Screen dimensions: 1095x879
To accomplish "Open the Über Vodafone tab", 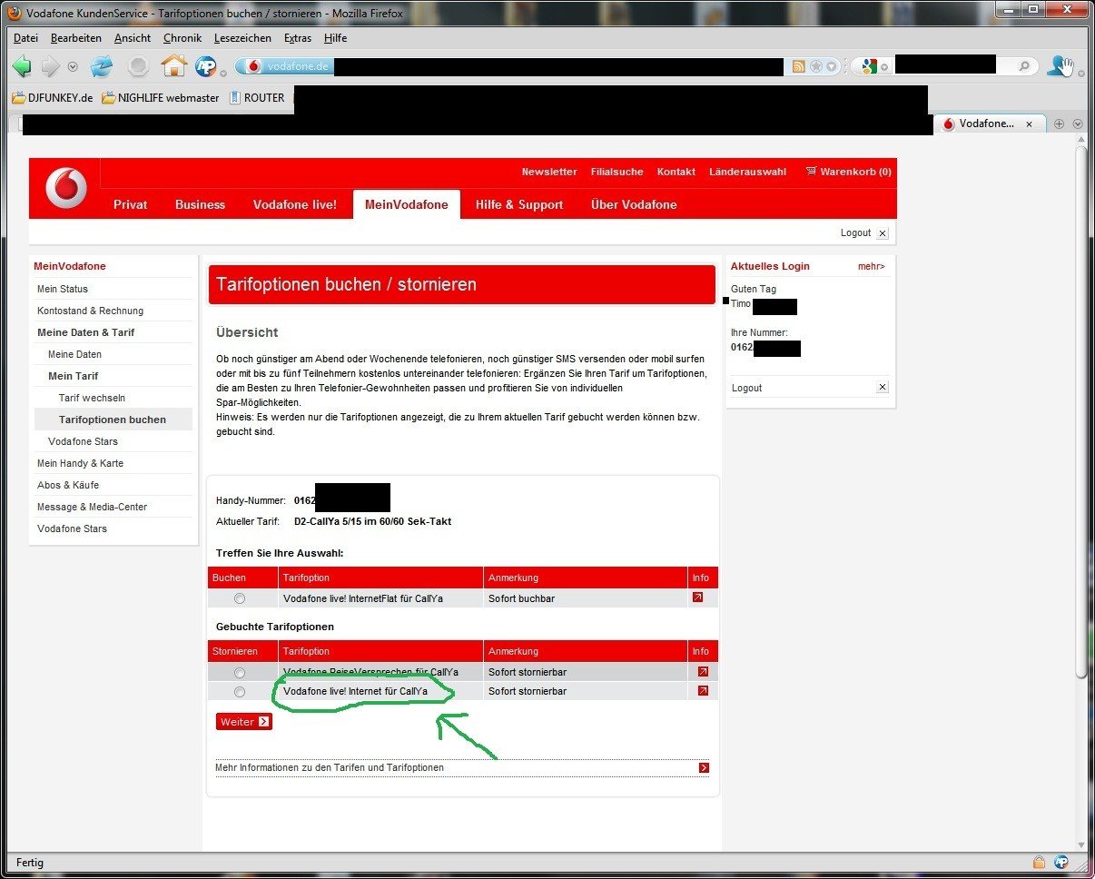I will point(634,204).
